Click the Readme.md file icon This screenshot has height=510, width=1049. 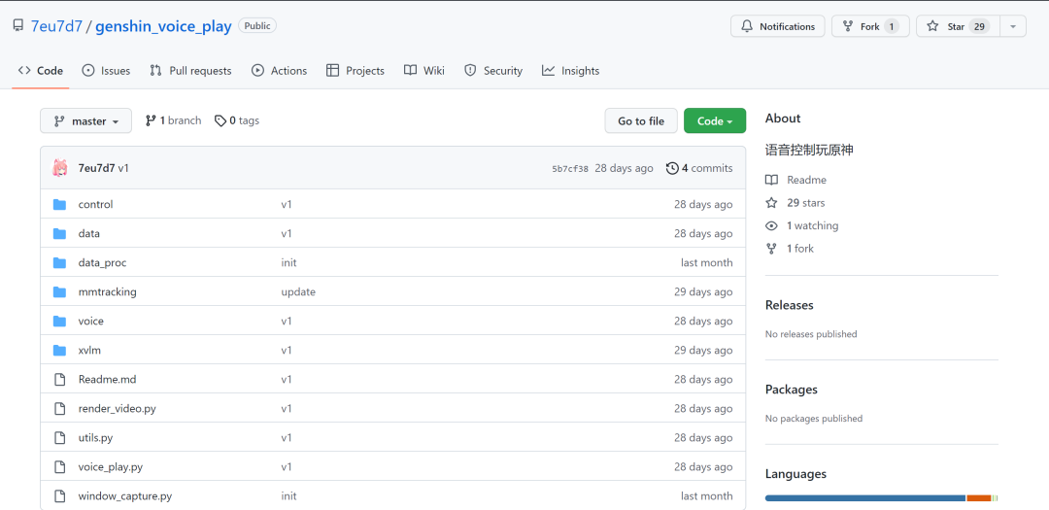click(x=59, y=380)
